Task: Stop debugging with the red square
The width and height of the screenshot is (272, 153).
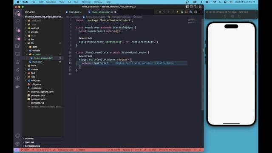Action: point(186,12)
